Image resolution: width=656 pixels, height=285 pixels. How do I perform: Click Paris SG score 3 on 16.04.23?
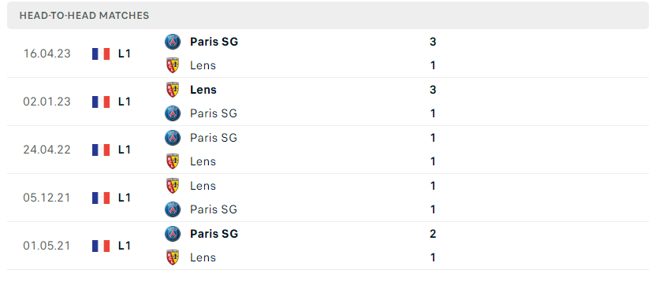(x=433, y=42)
